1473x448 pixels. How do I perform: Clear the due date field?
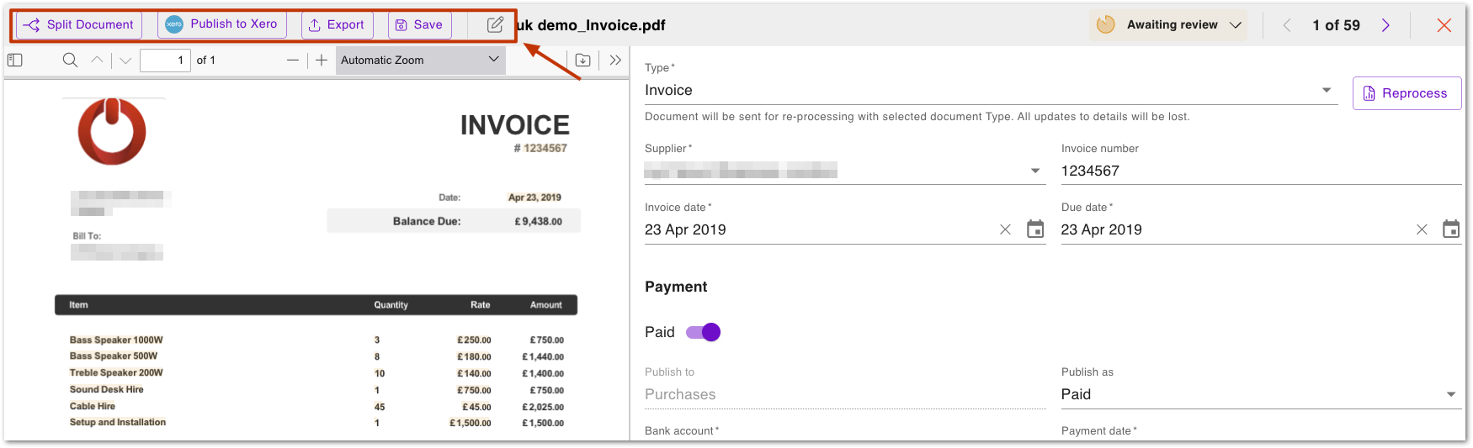pos(1422,229)
